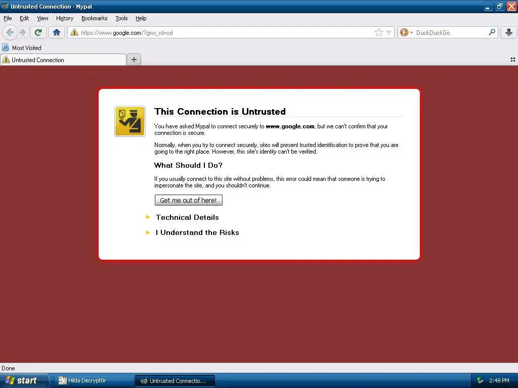
Task: Open the list all tabs grid button
Action: click(x=513, y=60)
